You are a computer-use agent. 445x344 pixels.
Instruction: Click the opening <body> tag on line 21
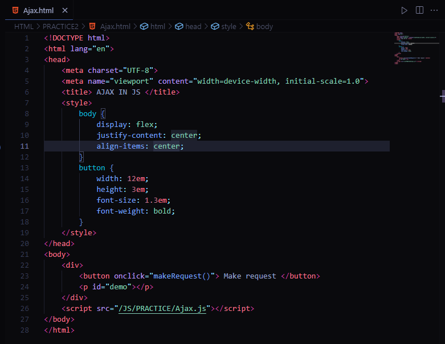tap(57, 255)
